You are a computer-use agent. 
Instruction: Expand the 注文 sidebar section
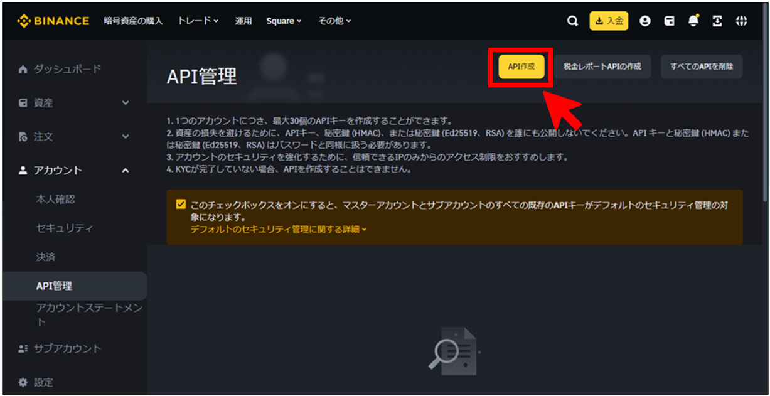coord(126,137)
